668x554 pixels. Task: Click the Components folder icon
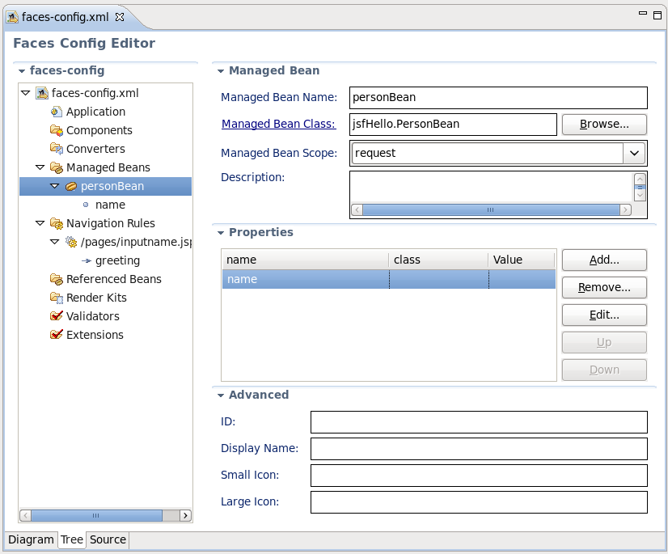point(56,130)
